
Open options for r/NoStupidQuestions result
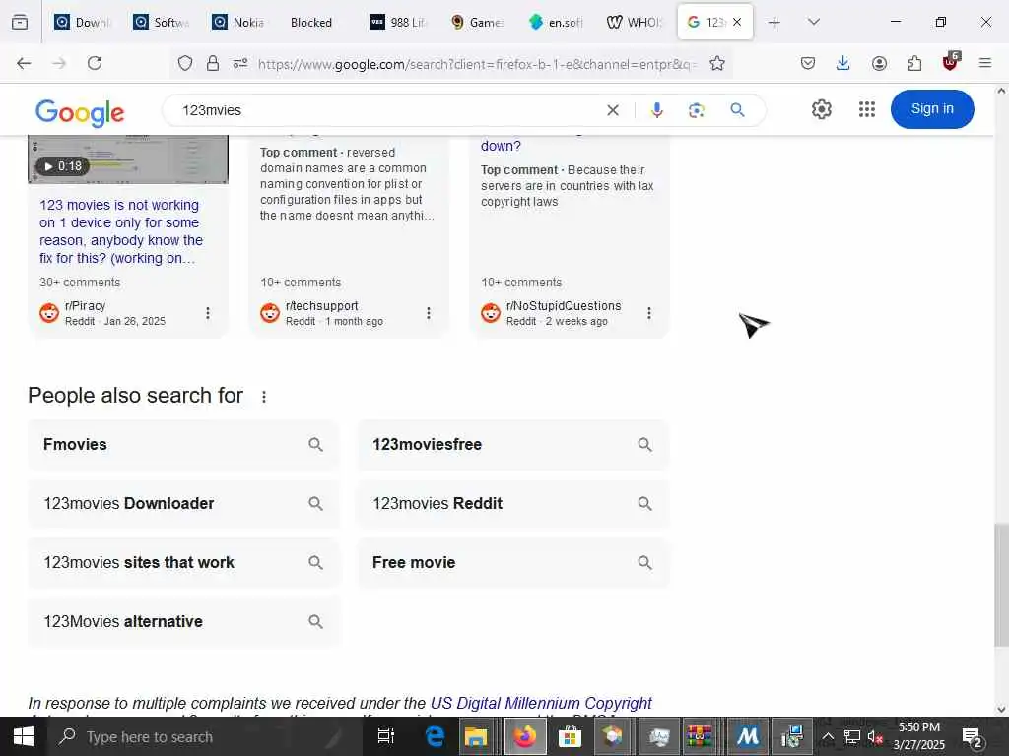[649, 313]
